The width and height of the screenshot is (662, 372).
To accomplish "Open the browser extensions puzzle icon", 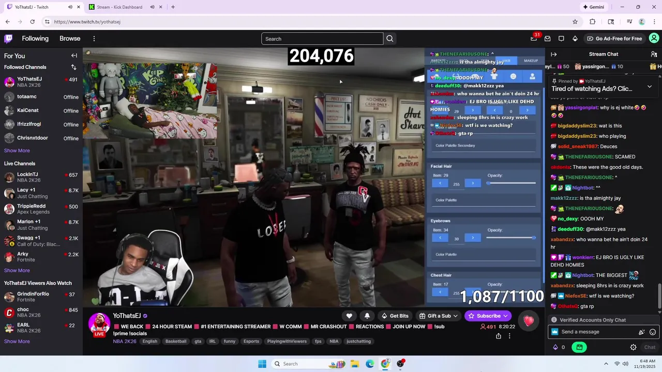I will click(x=593, y=22).
